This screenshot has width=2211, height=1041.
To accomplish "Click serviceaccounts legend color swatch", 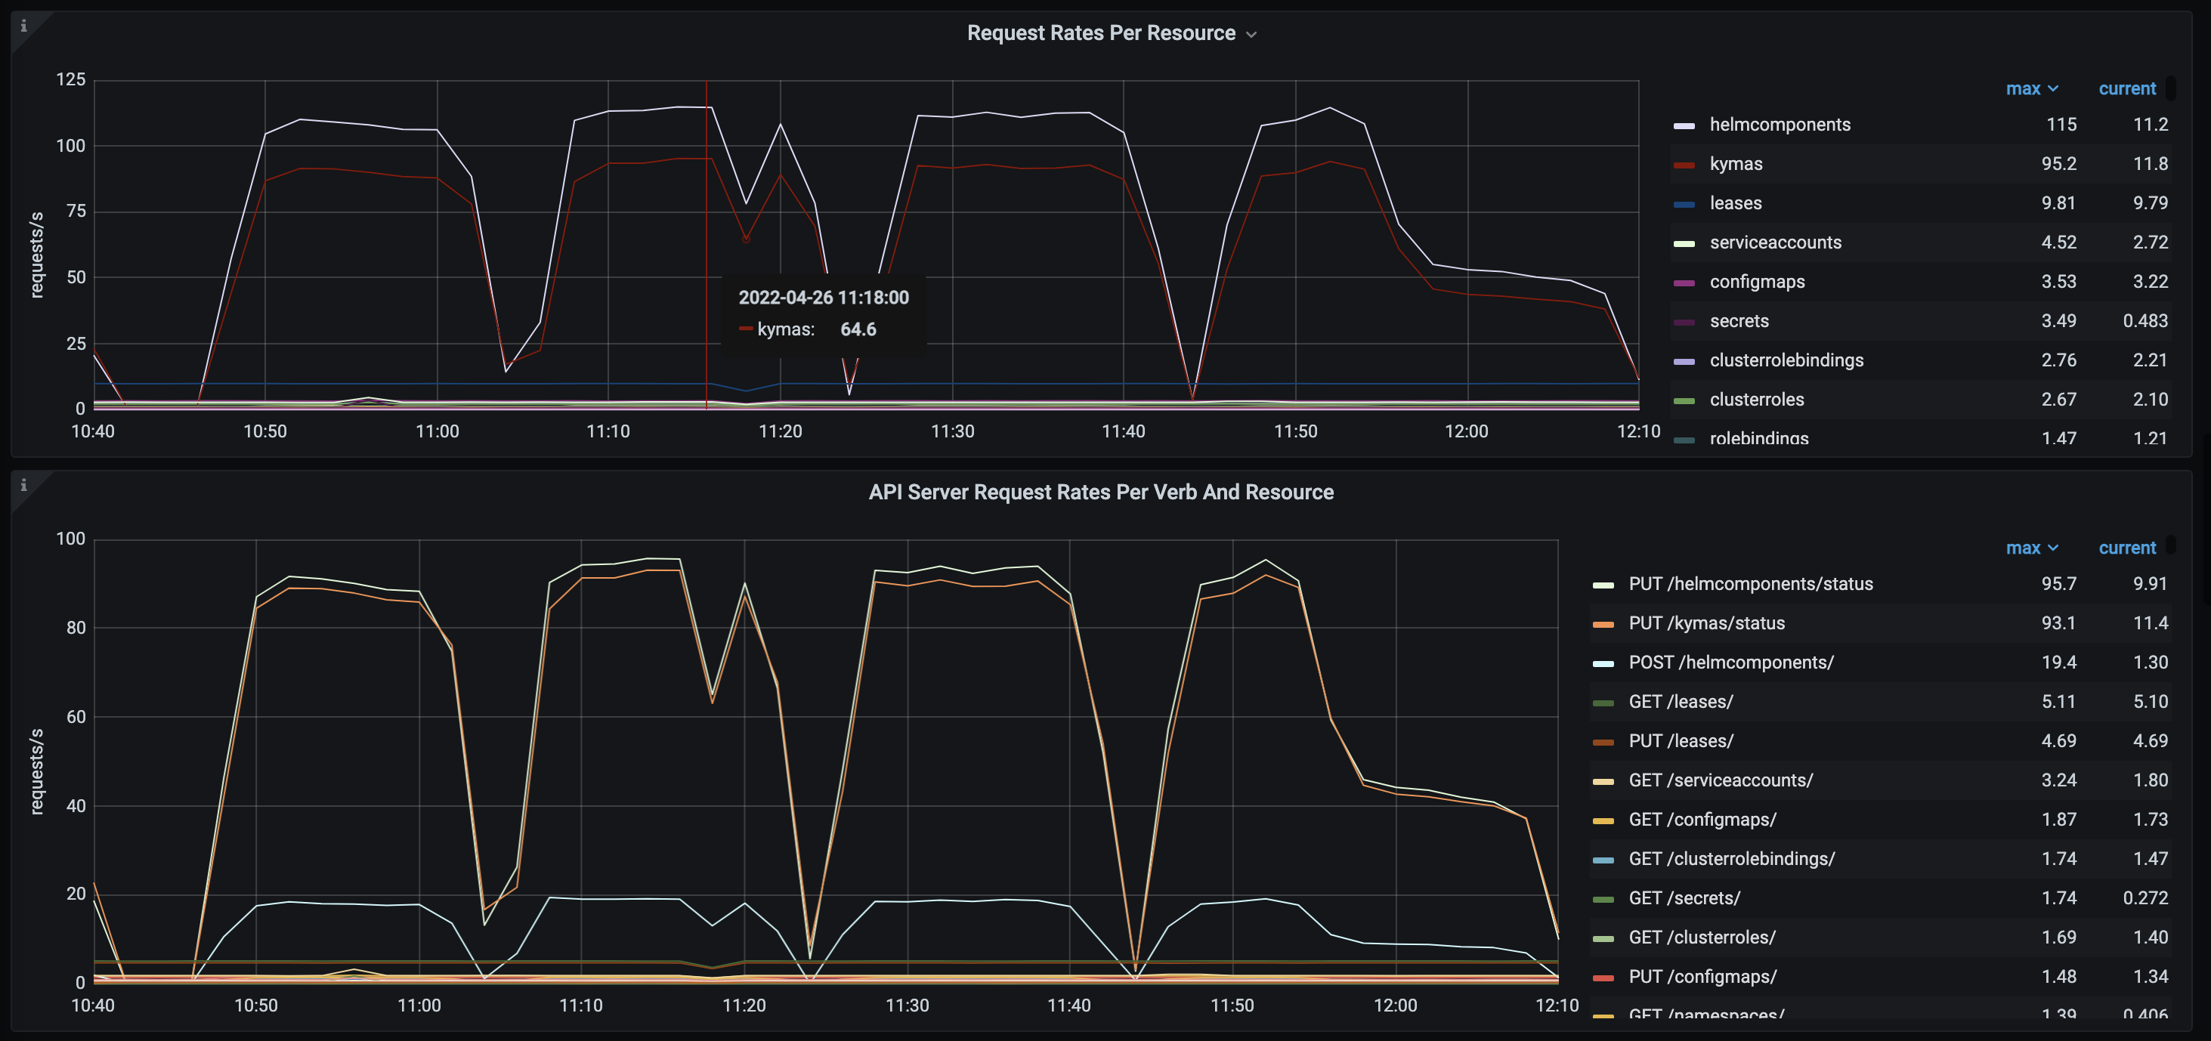I will point(1684,244).
